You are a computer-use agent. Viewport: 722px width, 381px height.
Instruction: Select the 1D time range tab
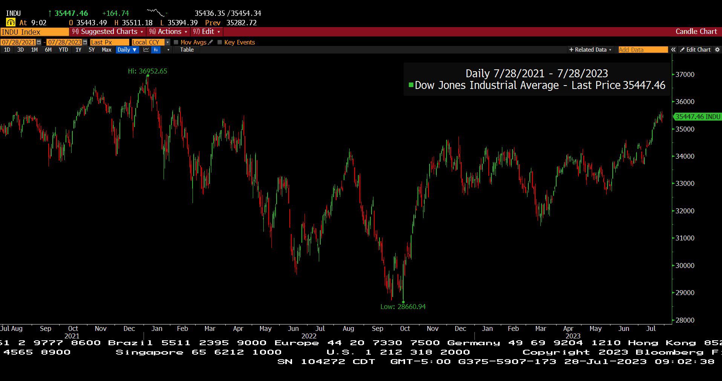click(x=7, y=50)
